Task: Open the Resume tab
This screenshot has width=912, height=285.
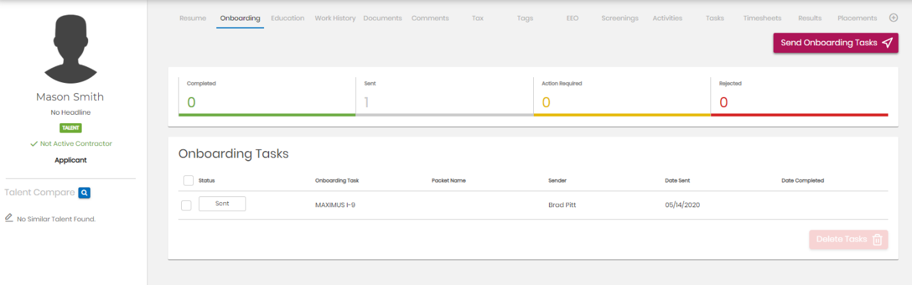Action: (x=193, y=18)
